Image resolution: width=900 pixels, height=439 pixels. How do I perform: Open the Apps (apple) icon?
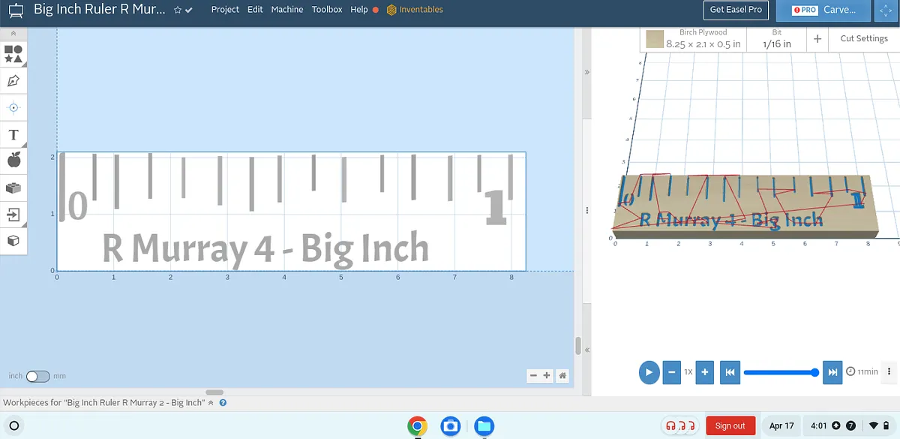(13, 160)
